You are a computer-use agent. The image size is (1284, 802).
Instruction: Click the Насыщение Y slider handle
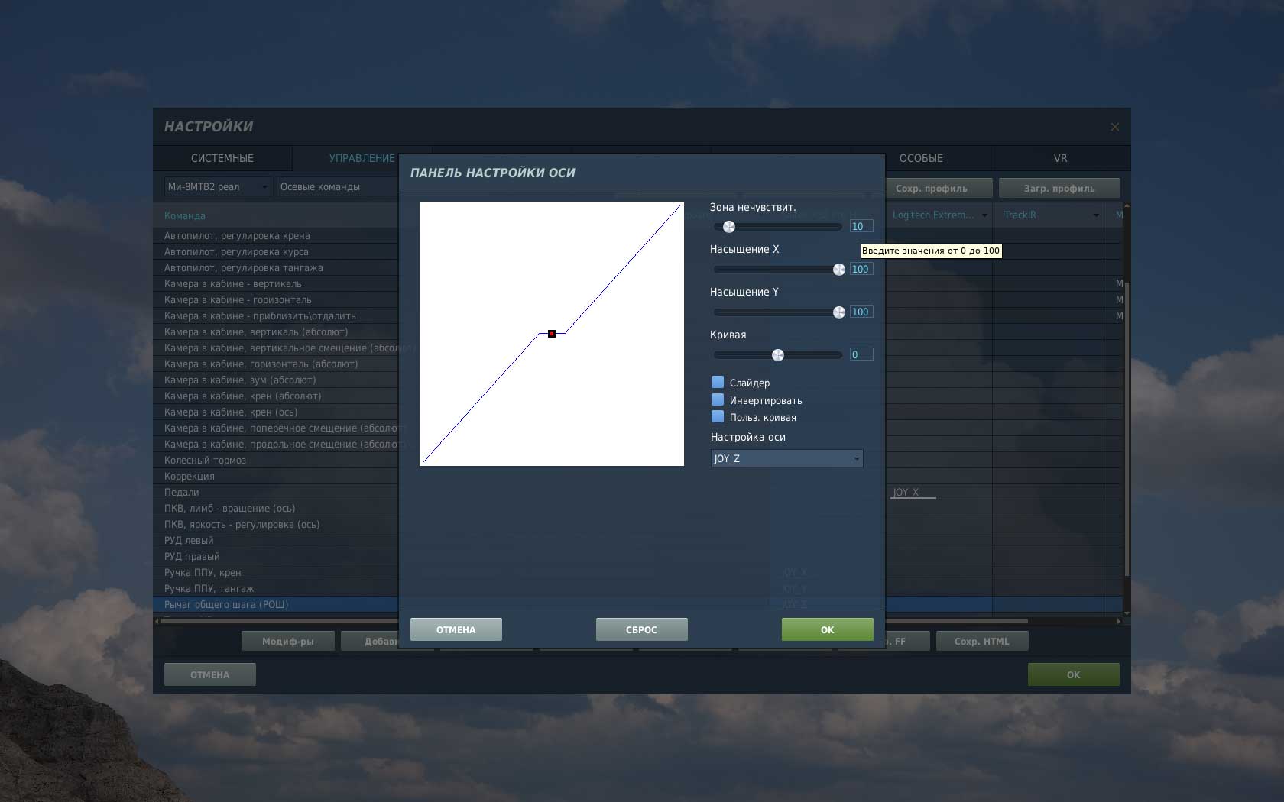(839, 312)
